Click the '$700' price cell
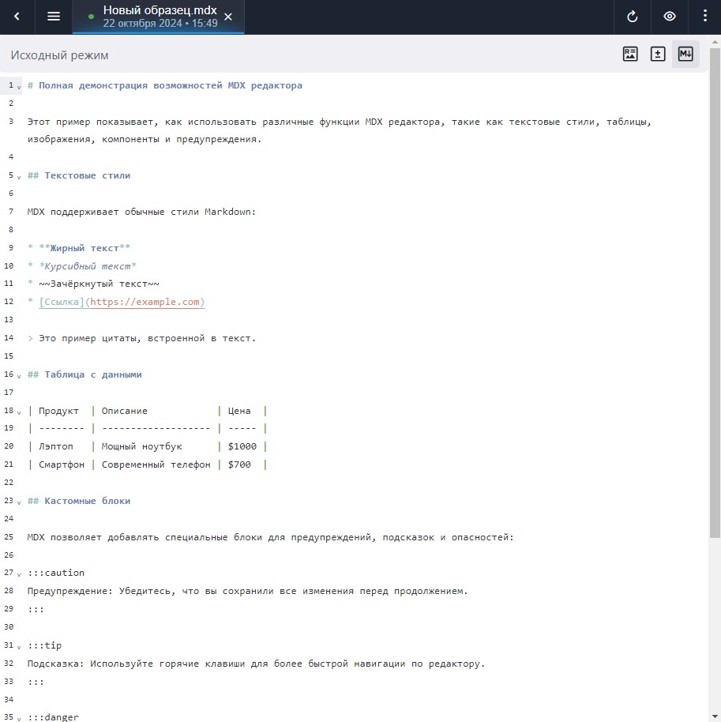 click(239, 465)
